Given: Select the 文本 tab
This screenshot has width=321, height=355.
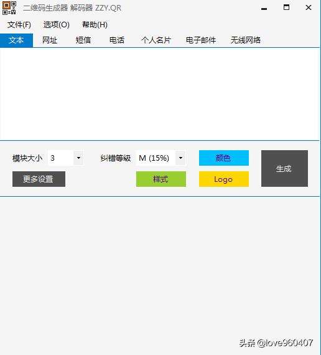Looking at the screenshot, I should pyautogui.click(x=16, y=40).
